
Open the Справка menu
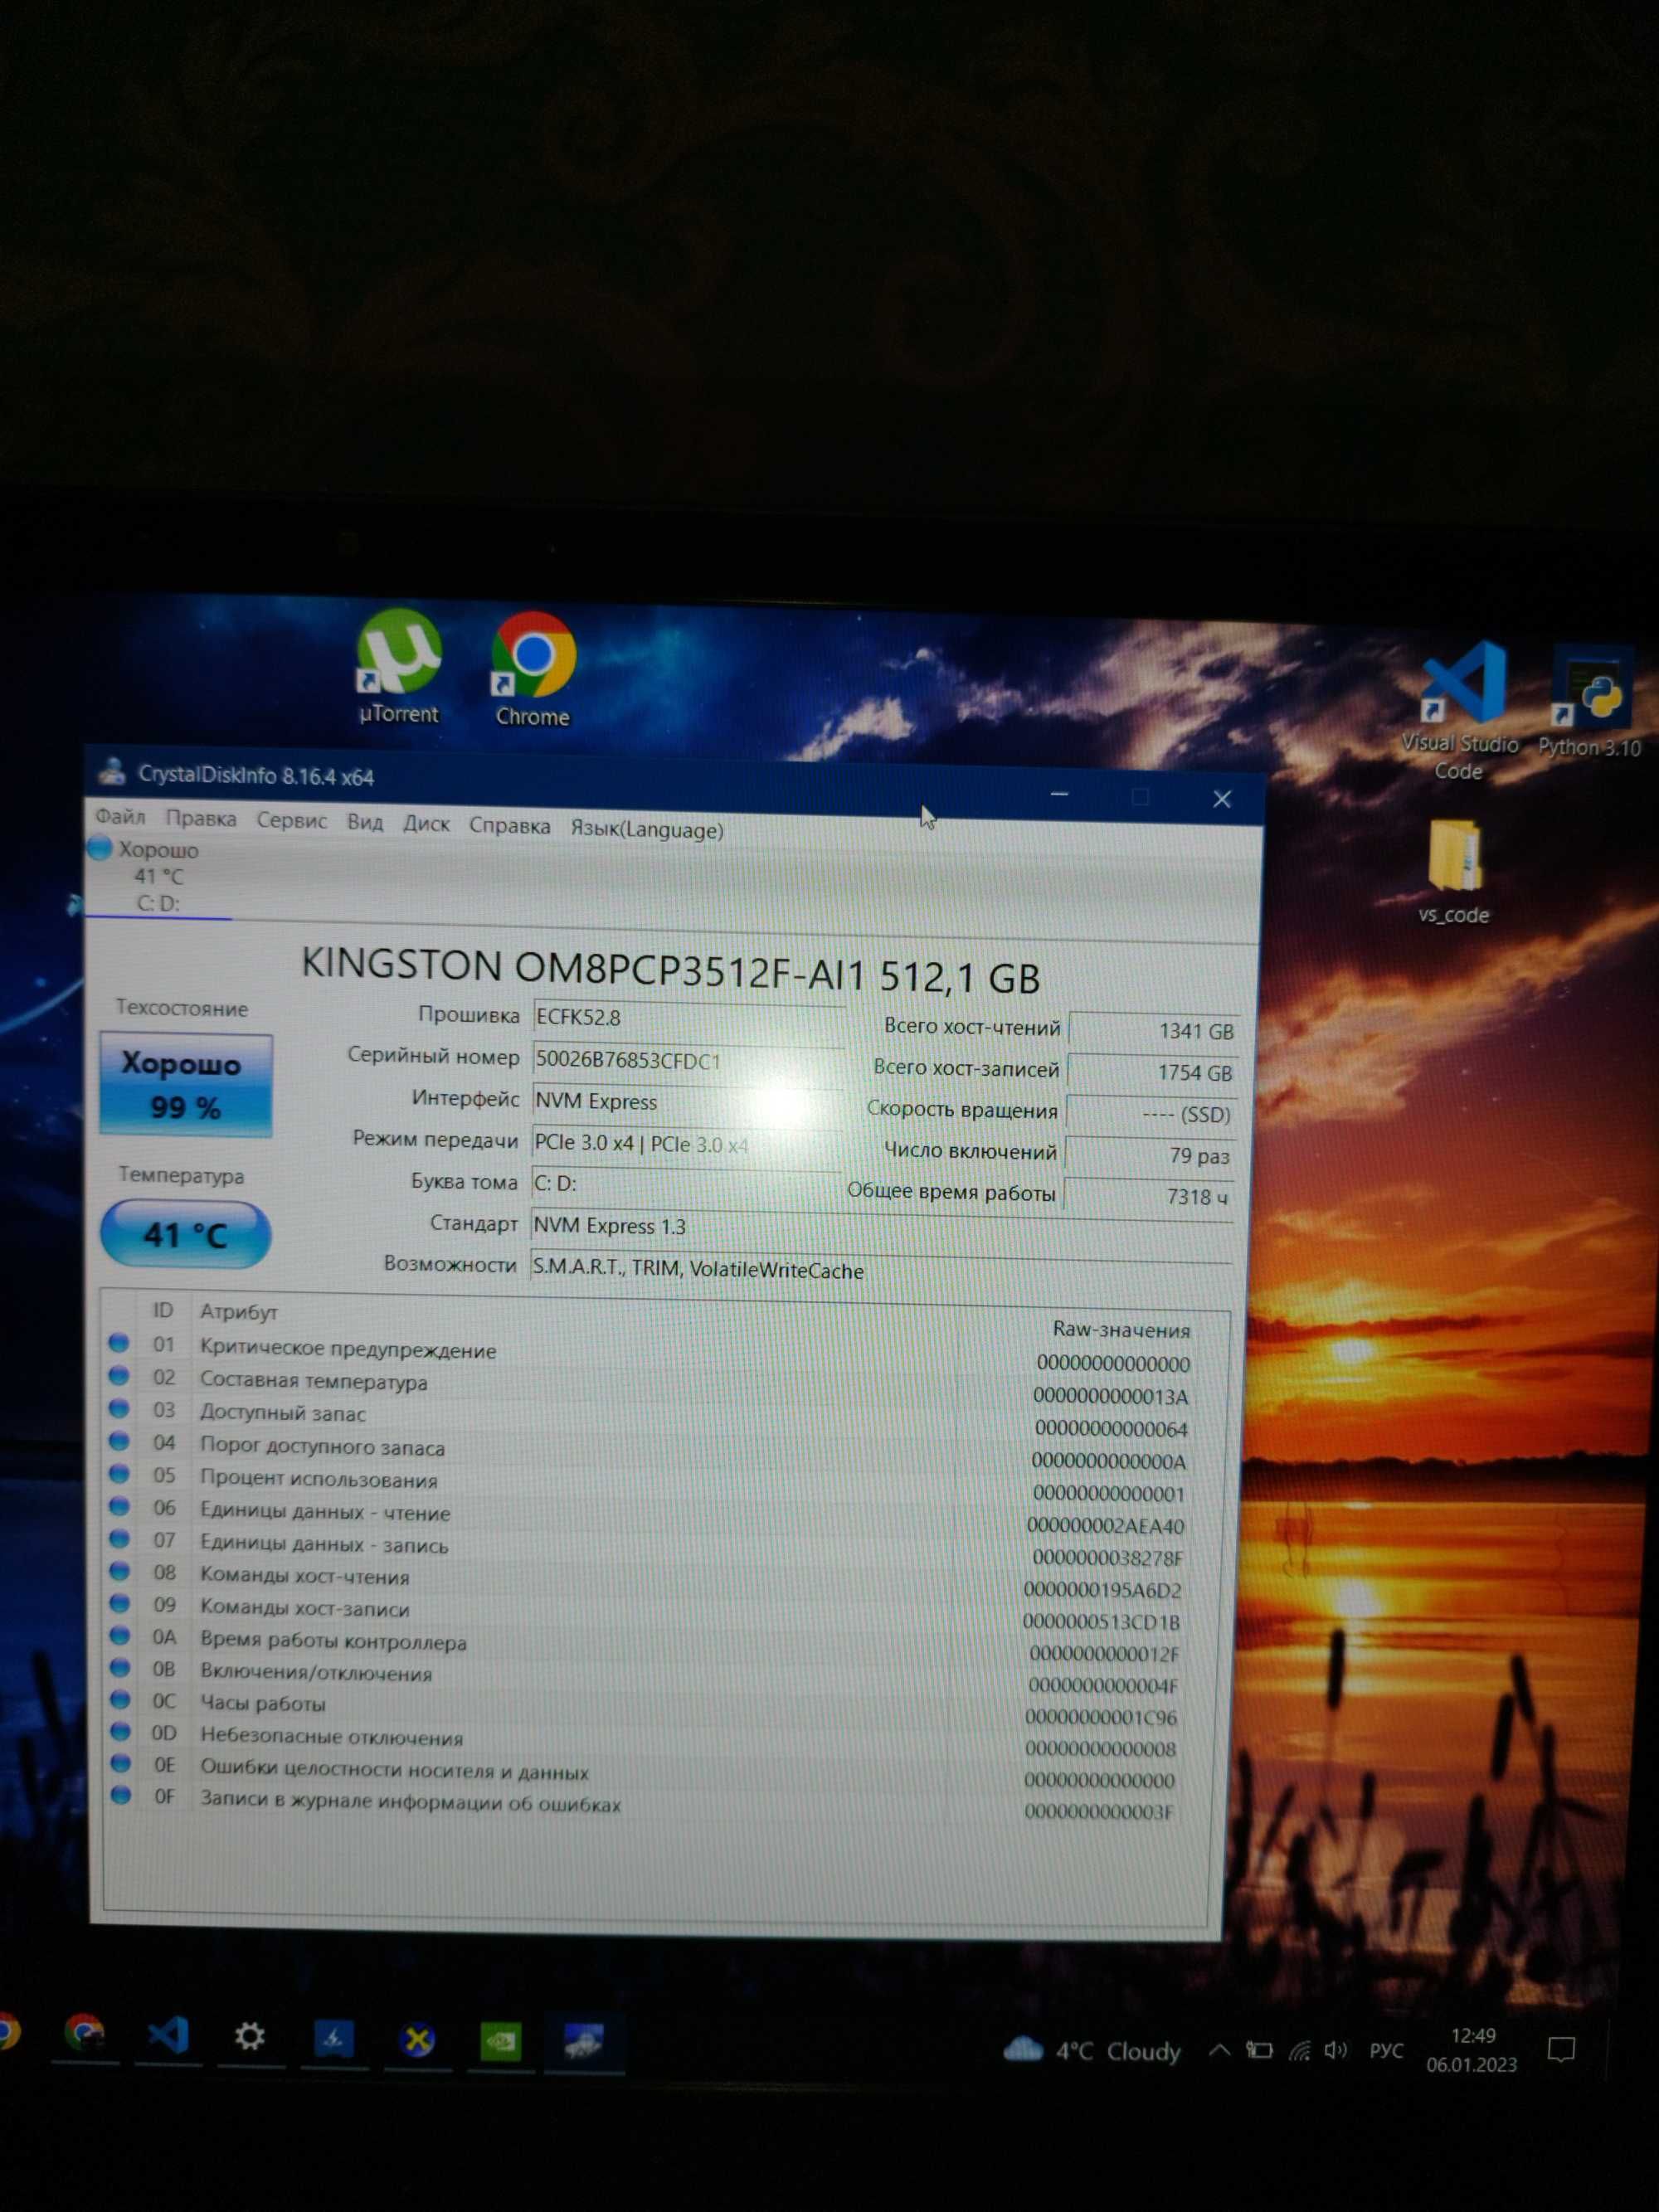coord(509,826)
